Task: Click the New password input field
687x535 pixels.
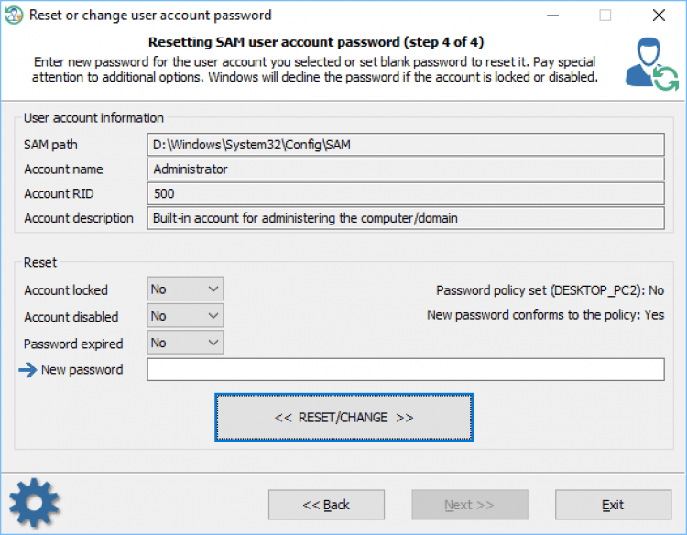Action: pyautogui.click(x=405, y=369)
